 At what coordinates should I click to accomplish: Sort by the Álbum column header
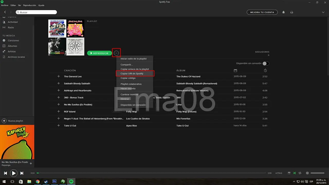[x=181, y=70]
